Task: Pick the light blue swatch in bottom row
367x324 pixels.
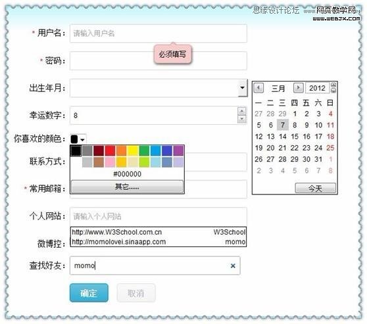Action: pyautogui.click(x=156, y=162)
